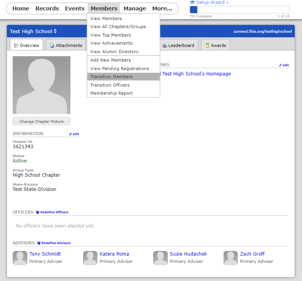The width and height of the screenshot is (302, 281).
Task: Select Add New Members
Action: [x=123, y=60]
